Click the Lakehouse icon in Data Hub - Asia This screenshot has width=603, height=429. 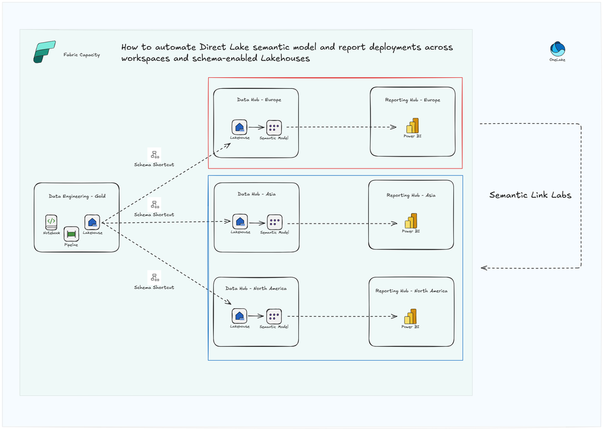(x=240, y=221)
